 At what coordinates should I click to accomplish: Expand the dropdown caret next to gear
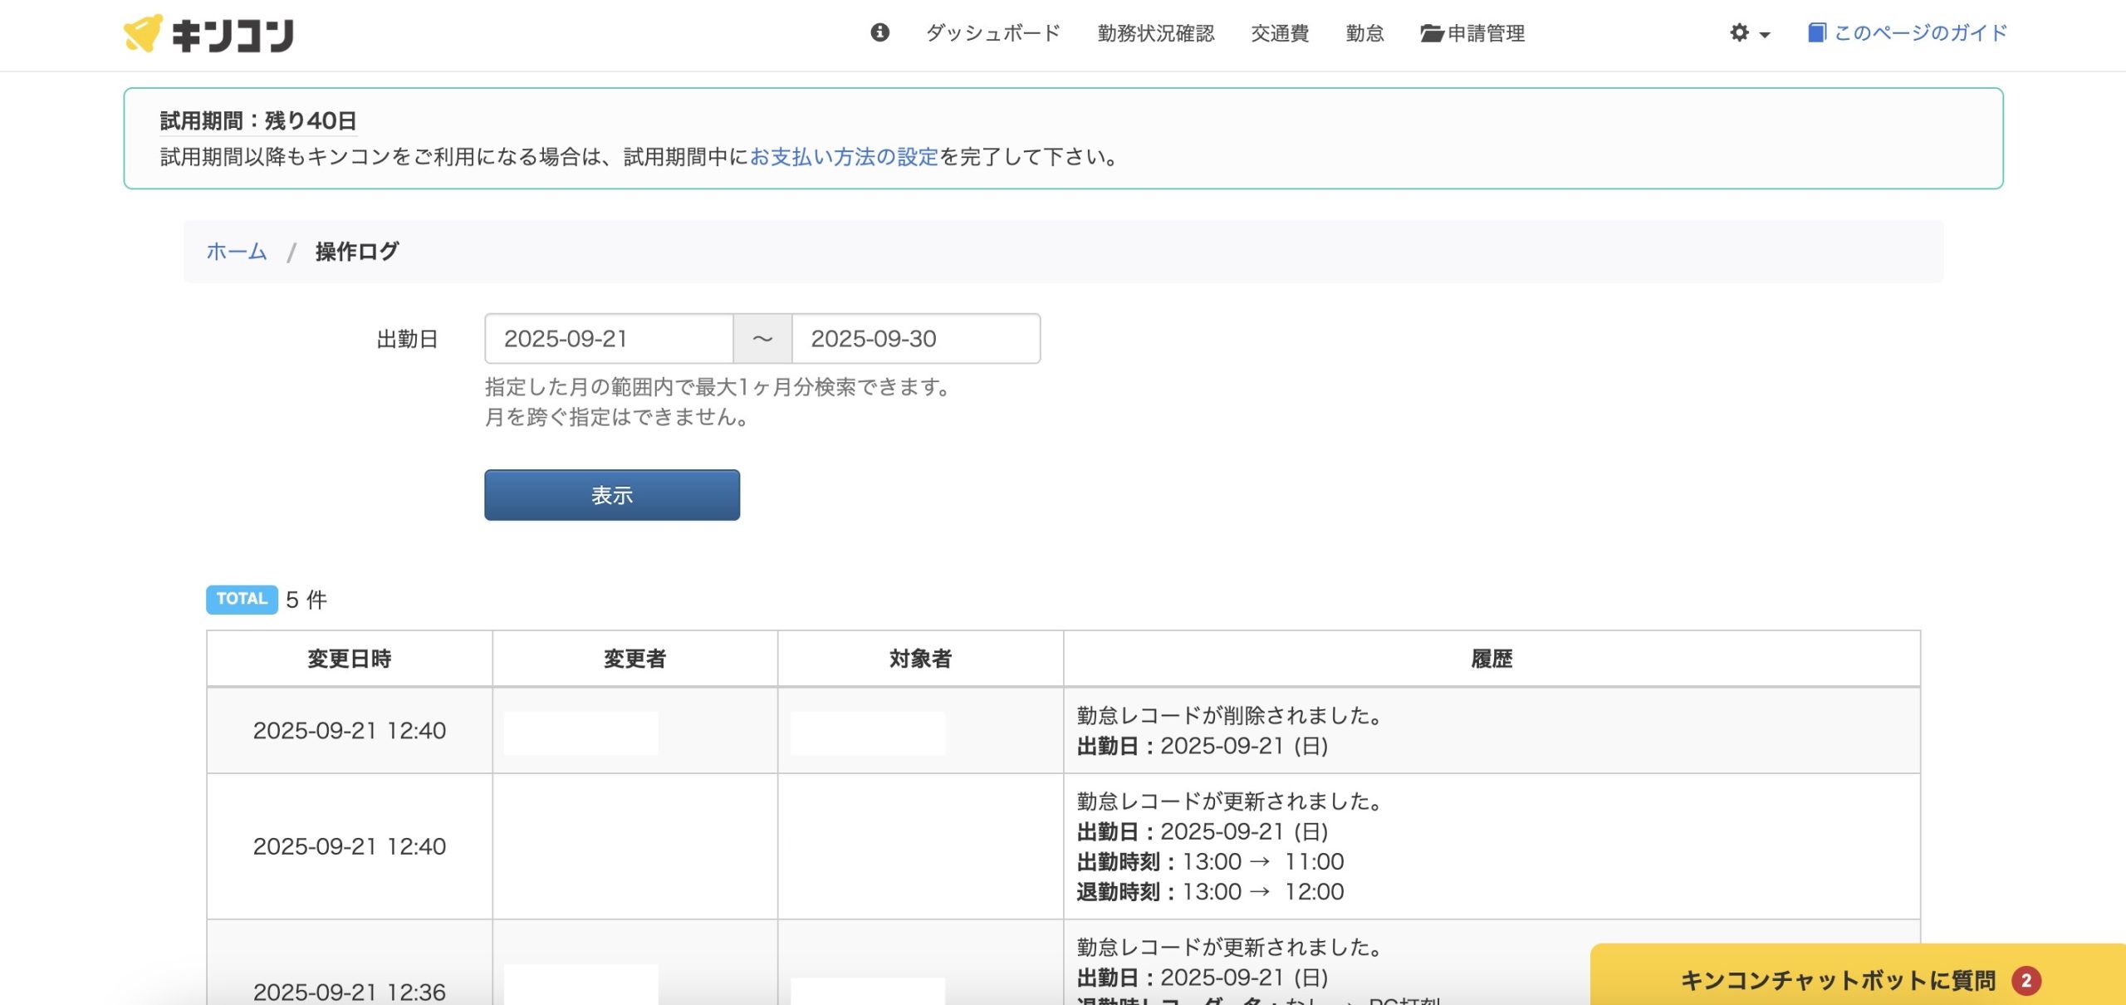coord(1765,35)
